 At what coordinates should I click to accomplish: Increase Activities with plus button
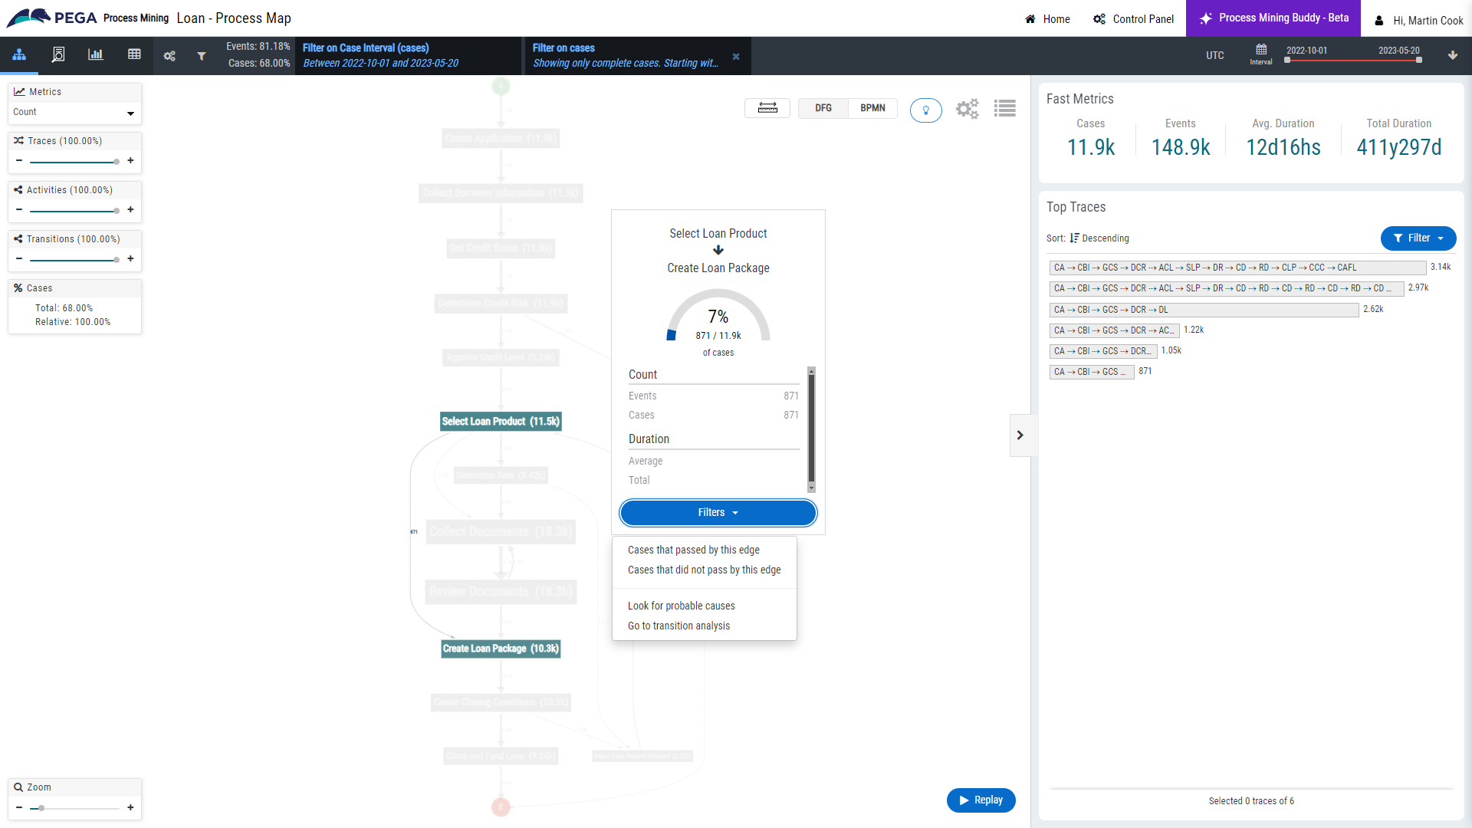(x=130, y=210)
